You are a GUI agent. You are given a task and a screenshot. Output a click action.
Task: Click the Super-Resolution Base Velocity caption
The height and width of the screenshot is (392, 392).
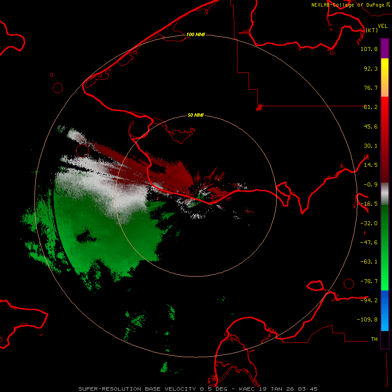click(153, 389)
